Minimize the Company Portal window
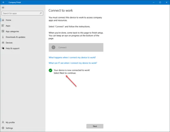170x132 pixels. pyautogui.click(x=153, y=2)
